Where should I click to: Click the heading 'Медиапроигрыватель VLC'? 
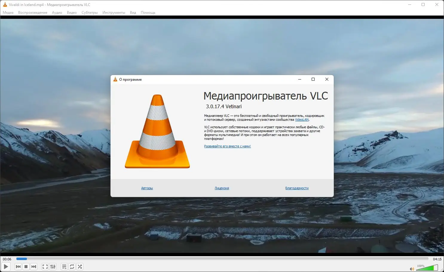(x=266, y=96)
